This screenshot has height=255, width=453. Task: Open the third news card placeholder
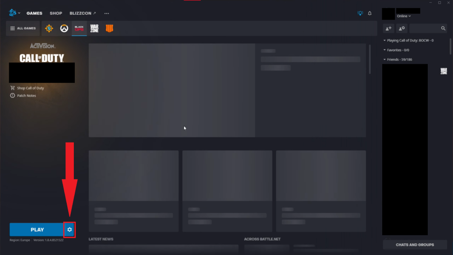[x=321, y=191]
